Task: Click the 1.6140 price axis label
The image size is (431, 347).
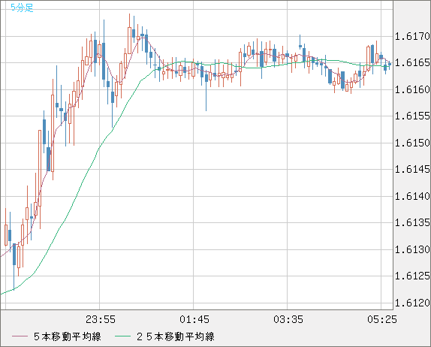Action: [412, 196]
